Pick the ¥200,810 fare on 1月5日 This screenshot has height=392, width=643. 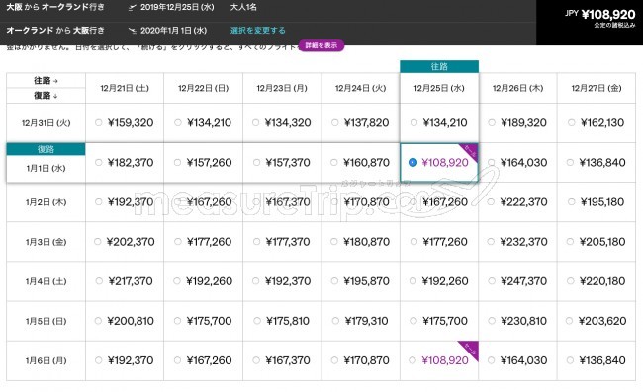[x=98, y=321]
